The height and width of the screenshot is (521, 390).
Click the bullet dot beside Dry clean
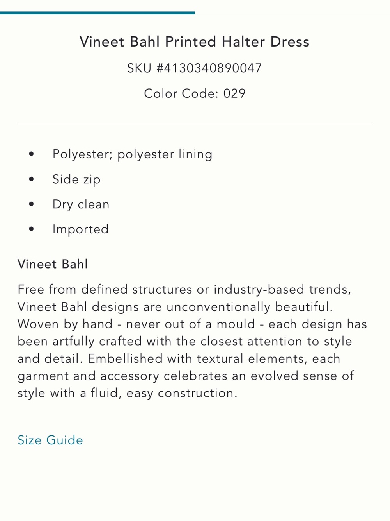pyautogui.click(x=32, y=204)
